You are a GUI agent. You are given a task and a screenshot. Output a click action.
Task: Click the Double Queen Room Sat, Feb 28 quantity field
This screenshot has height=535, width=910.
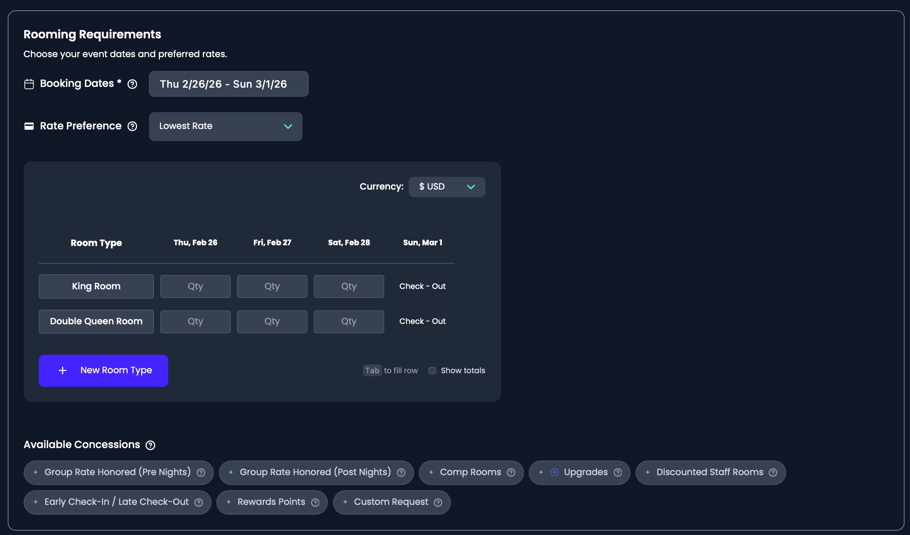349,322
